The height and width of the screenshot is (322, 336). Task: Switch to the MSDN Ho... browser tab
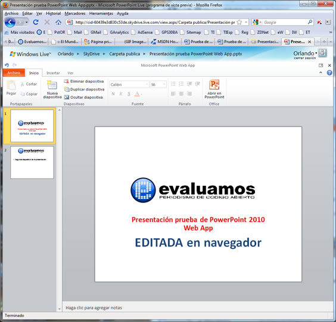[x=165, y=42]
